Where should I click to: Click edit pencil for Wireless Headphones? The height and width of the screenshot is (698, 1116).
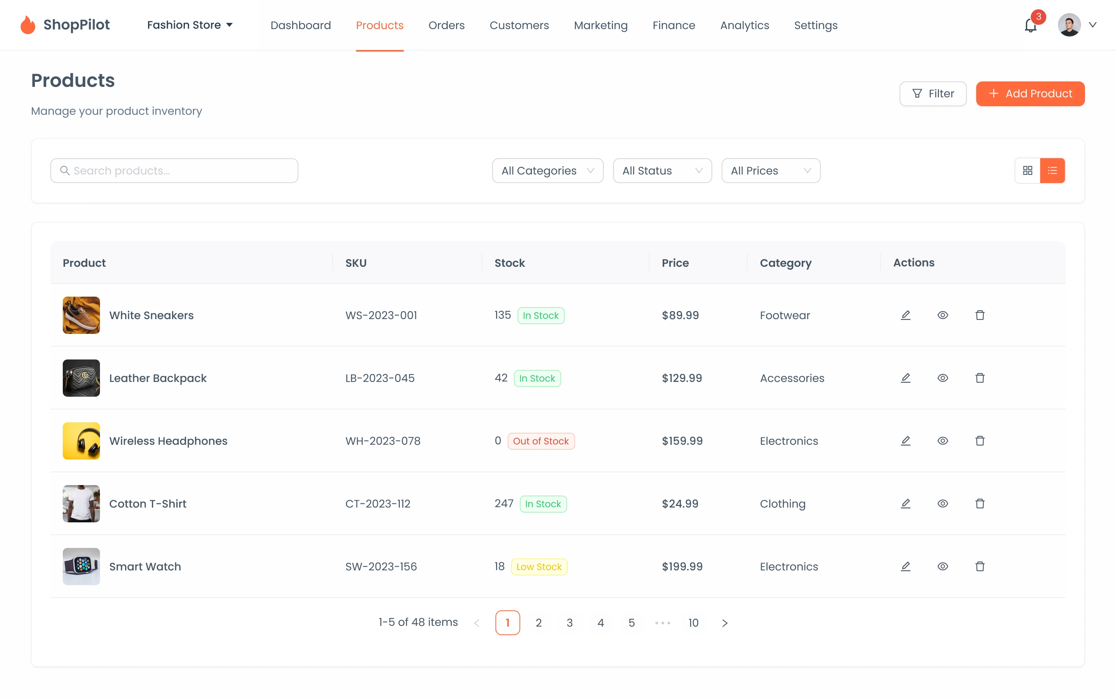pyautogui.click(x=905, y=441)
